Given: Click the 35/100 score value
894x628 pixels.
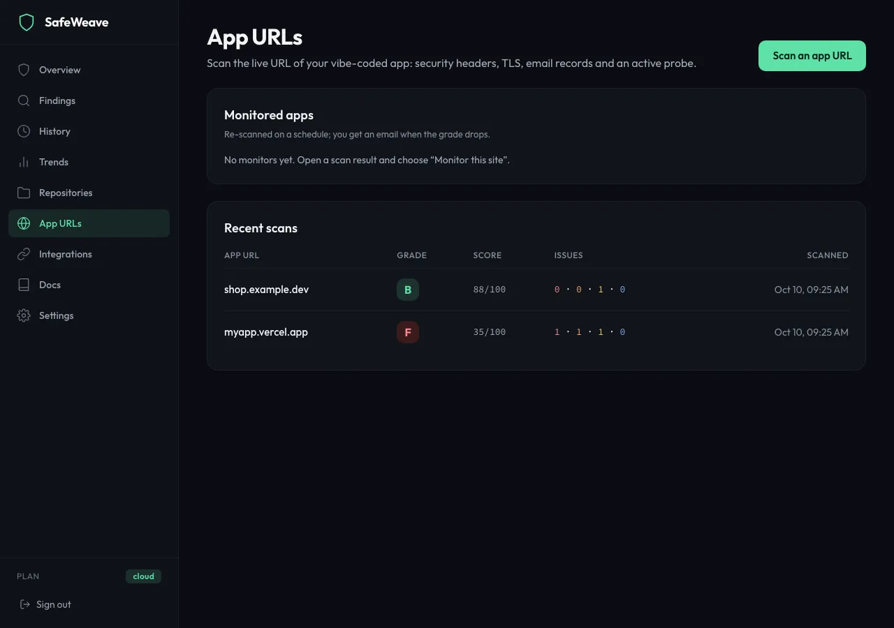Looking at the screenshot, I should pos(490,332).
